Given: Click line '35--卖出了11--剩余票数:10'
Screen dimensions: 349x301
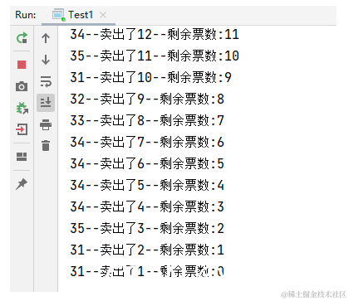Looking at the screenshot, I should (155, 56).
